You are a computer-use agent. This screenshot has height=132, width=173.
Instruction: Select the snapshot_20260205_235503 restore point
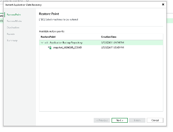pos(101,48)
